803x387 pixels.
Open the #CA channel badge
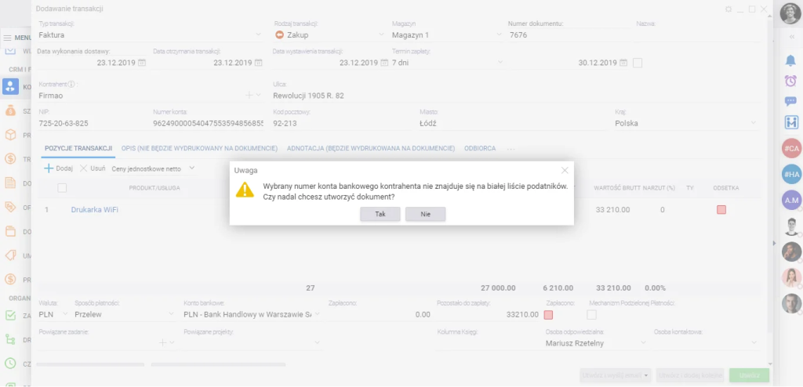(x=791, y=147)
